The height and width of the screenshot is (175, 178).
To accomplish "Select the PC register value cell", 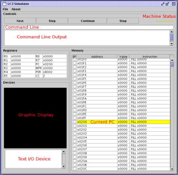I will click(x=55, y=64).
